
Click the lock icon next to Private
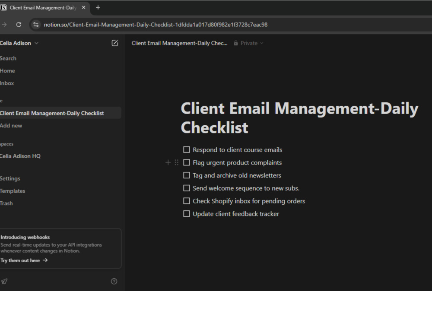point(236,43)
